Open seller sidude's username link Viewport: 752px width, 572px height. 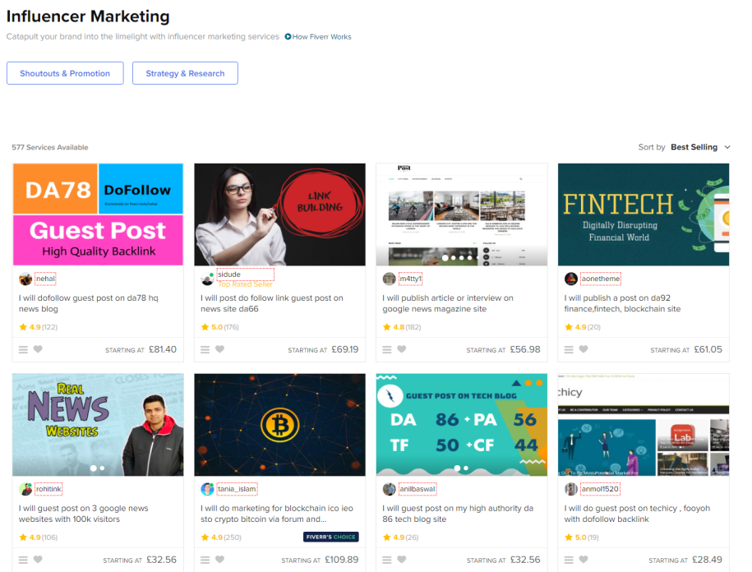pos(229,274)
